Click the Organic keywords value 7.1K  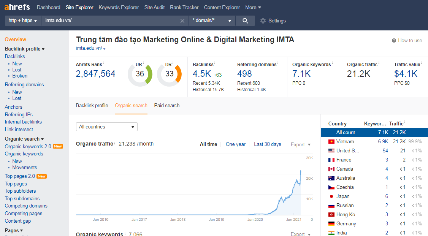pos(301,74)
